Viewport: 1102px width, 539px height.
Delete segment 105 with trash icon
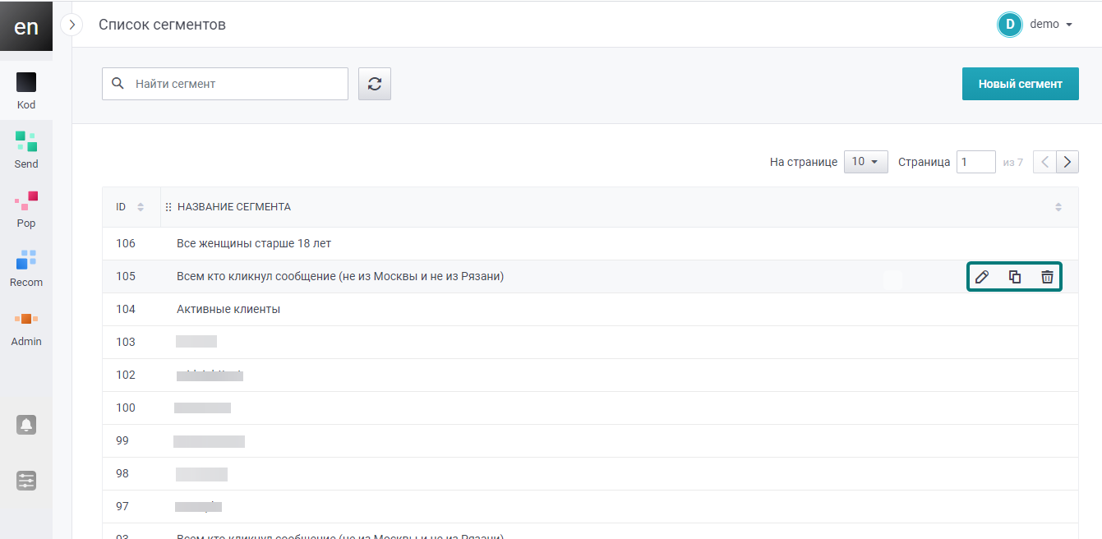[x=1047, y=277]
